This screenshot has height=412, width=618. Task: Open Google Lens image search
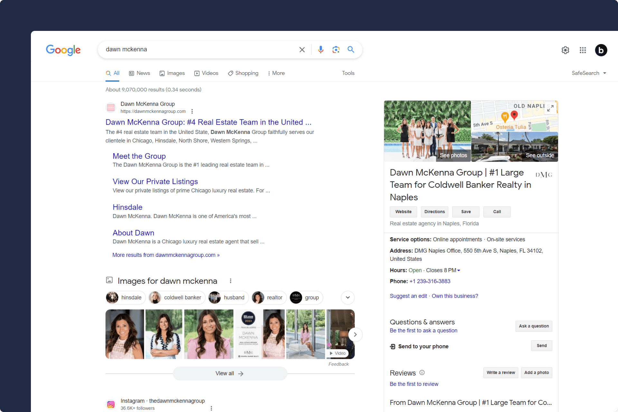336,50
